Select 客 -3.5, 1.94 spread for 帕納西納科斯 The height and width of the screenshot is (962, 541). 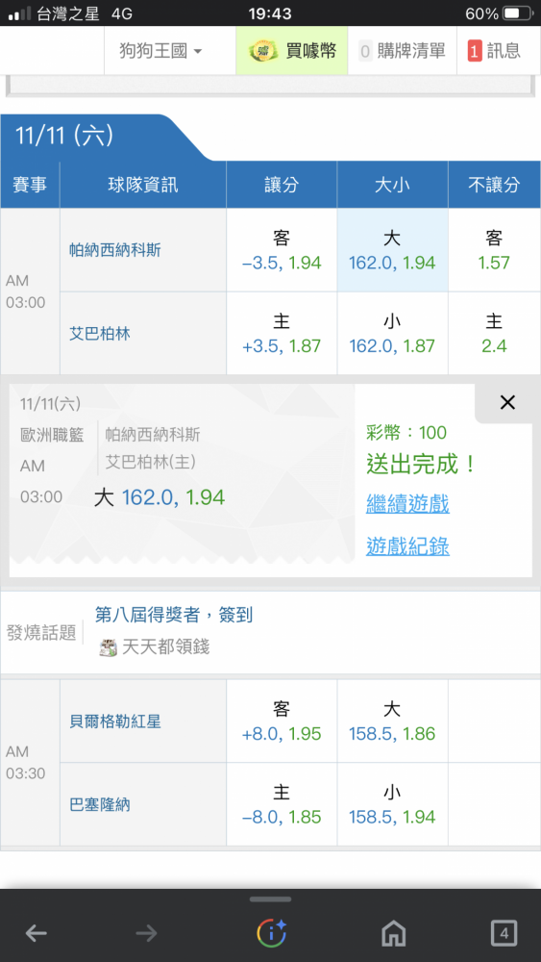(x=282, y=250)
